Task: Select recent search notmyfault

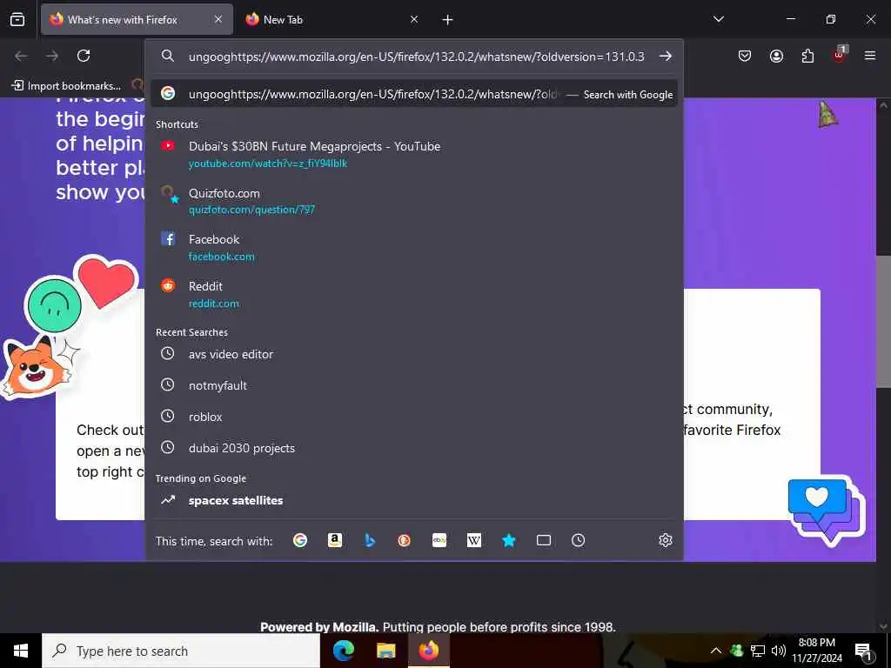Action: coord(414,385)
